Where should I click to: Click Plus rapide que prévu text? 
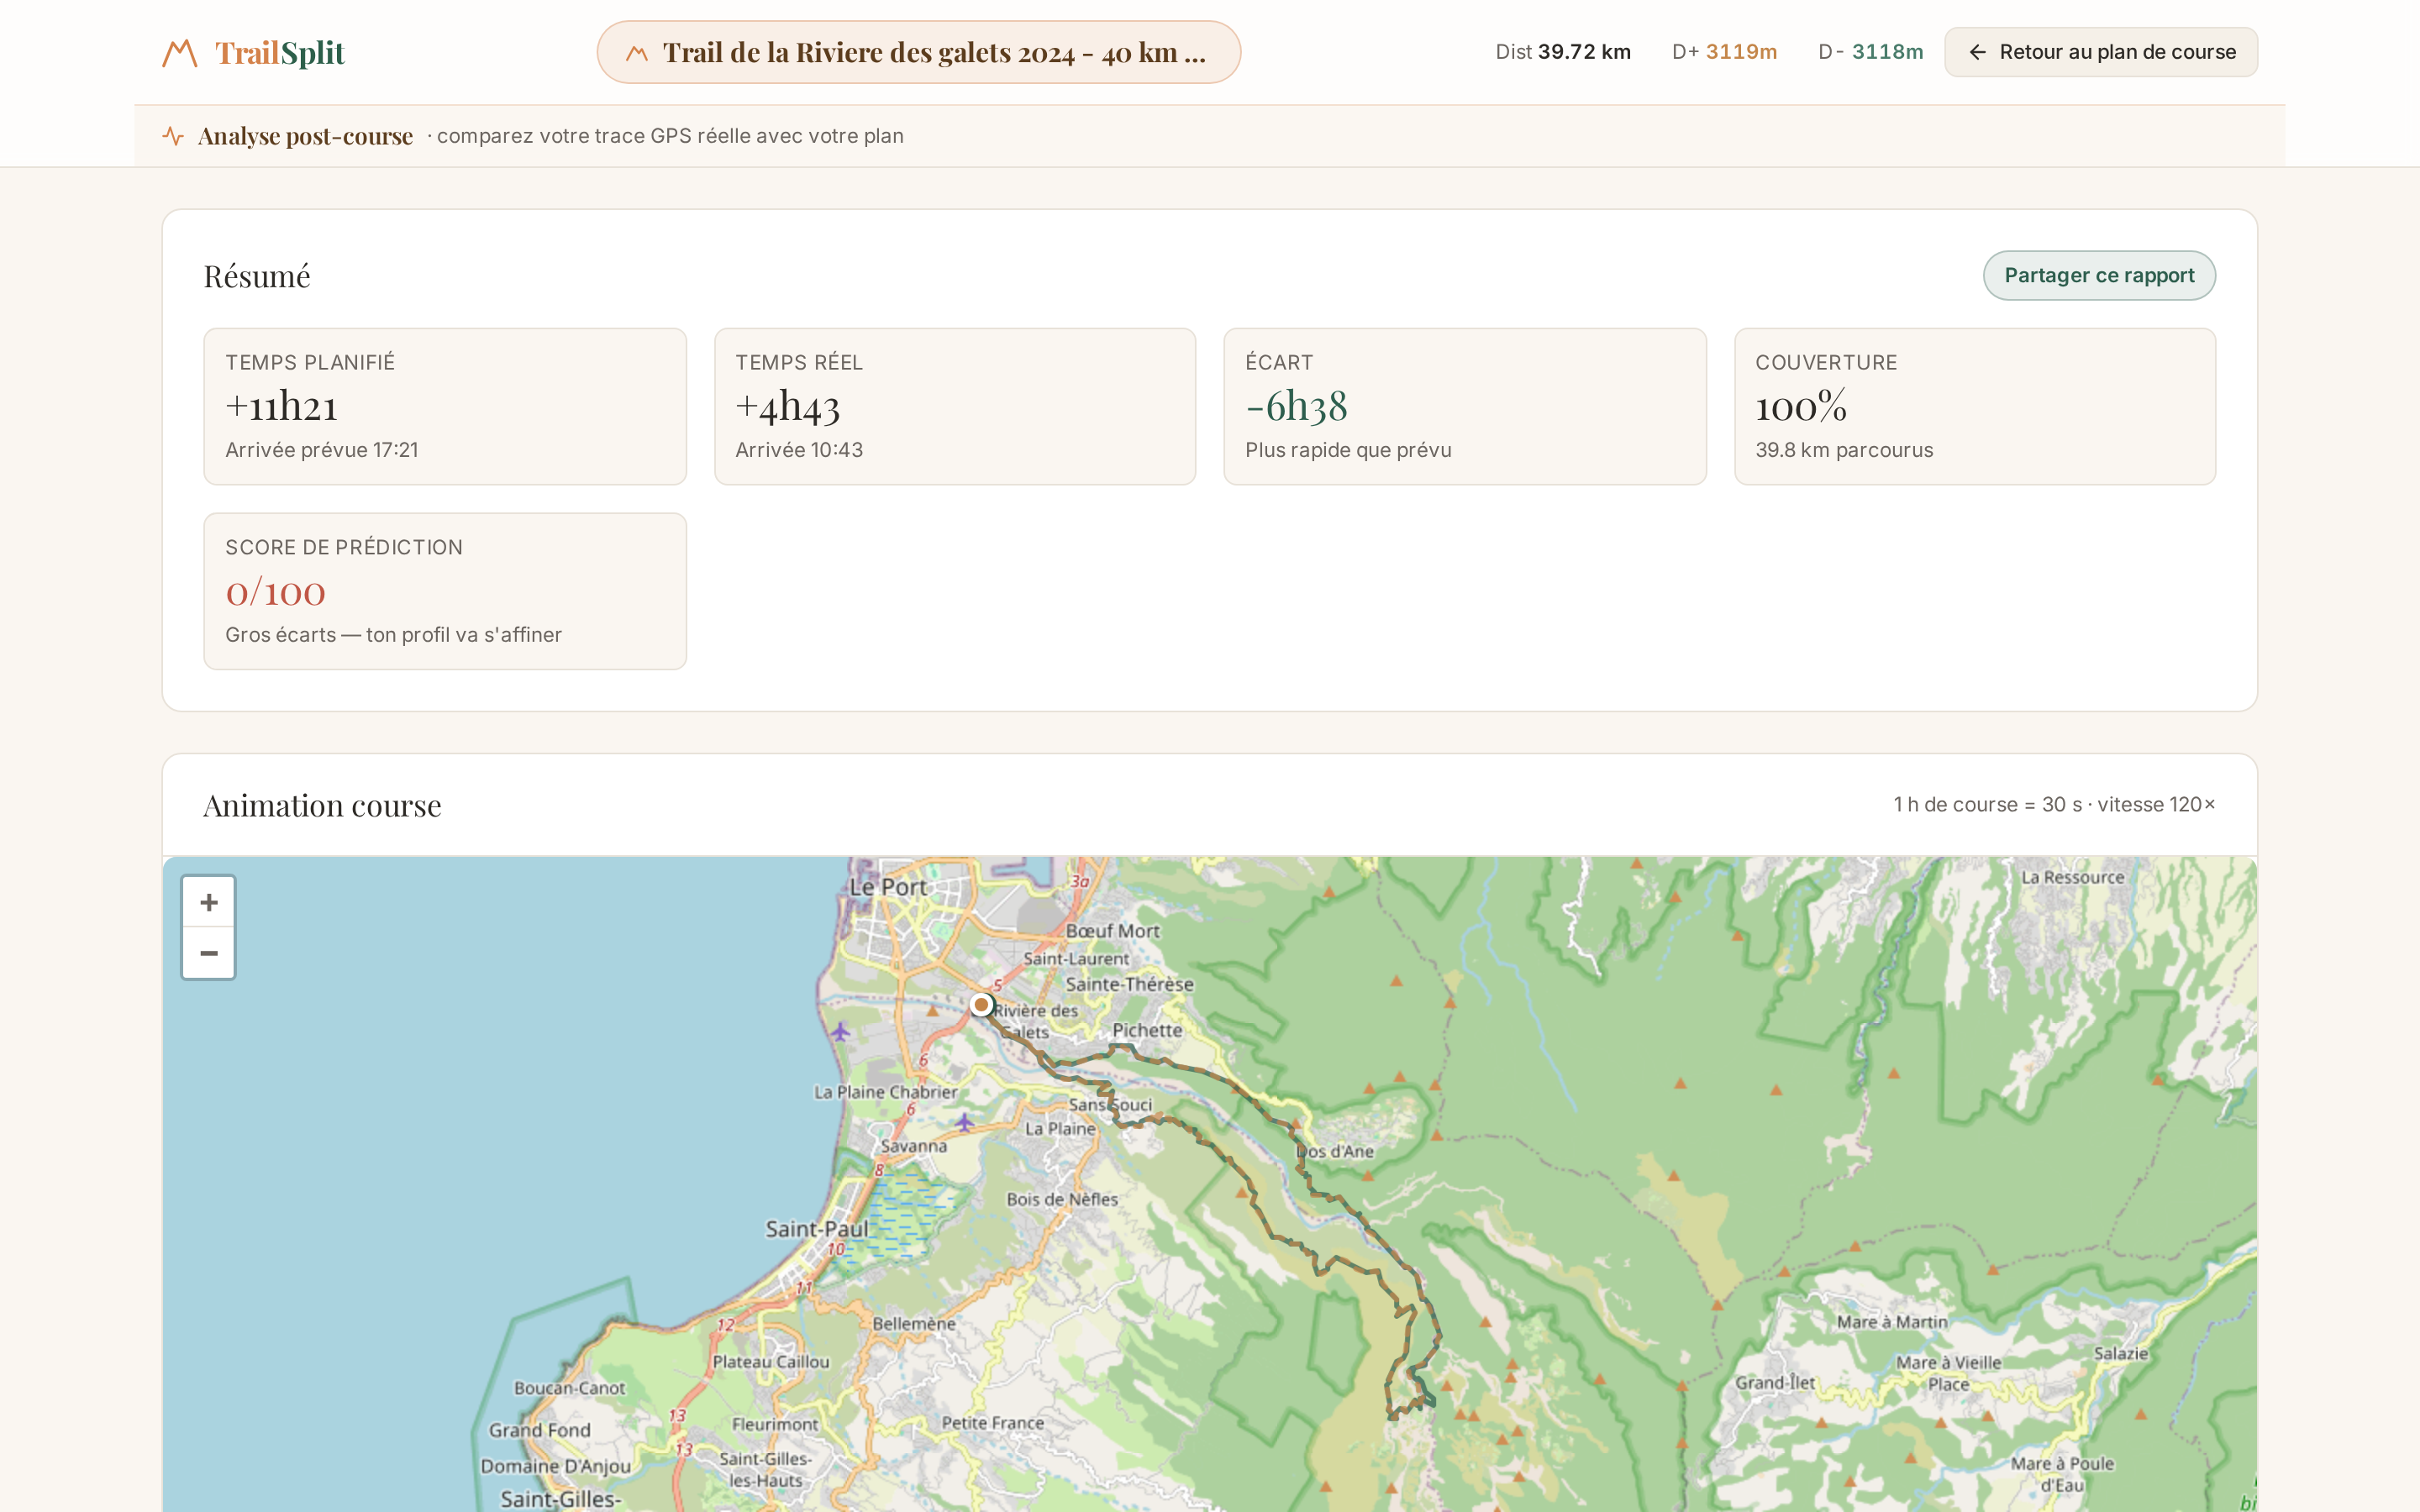pos(1348,450)
